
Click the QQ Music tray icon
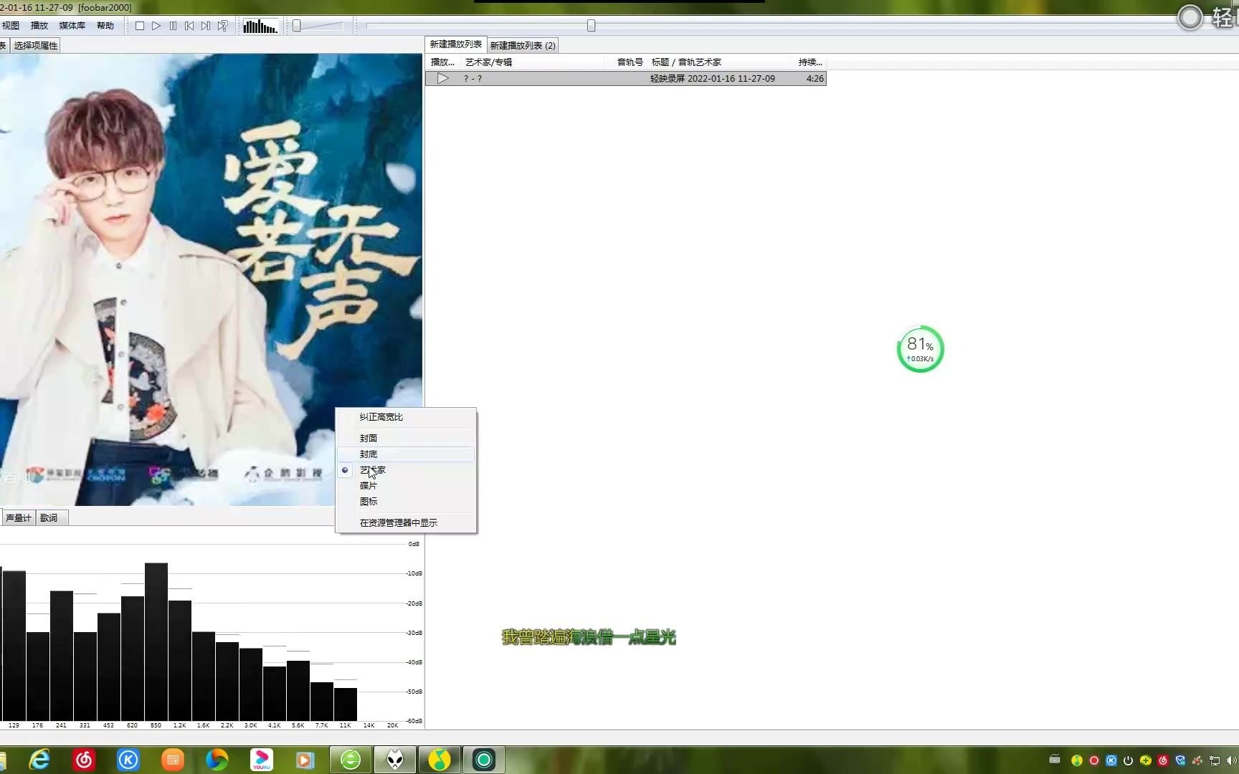(x=1076, y=760)
